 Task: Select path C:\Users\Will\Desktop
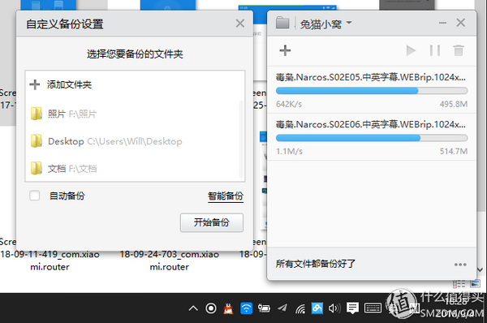(x=135, y=141)
